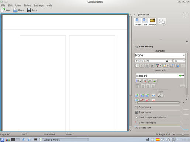This screenshot has width=190, height=142.
Task: Open more character options button
Action: pyautogui.click(x=183, y=65)
